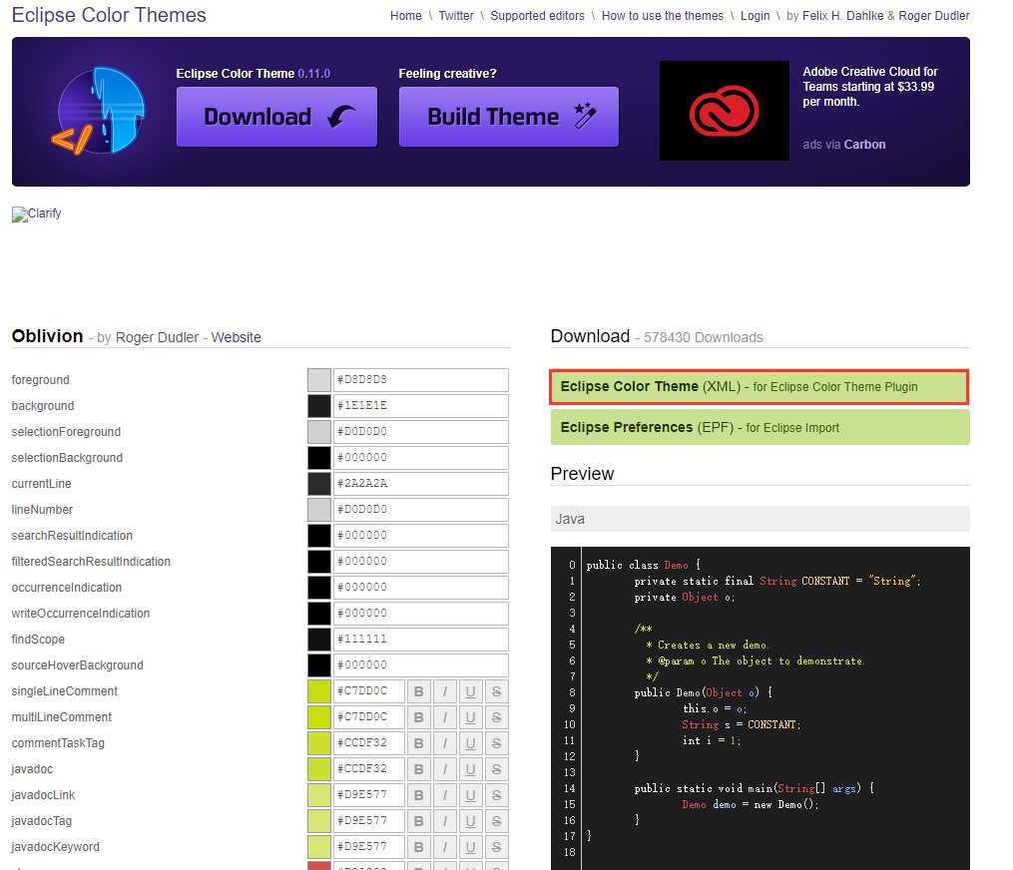1013x870 pixels.
Task: Toggle italic for javadocLink
Action: point(444,794)
